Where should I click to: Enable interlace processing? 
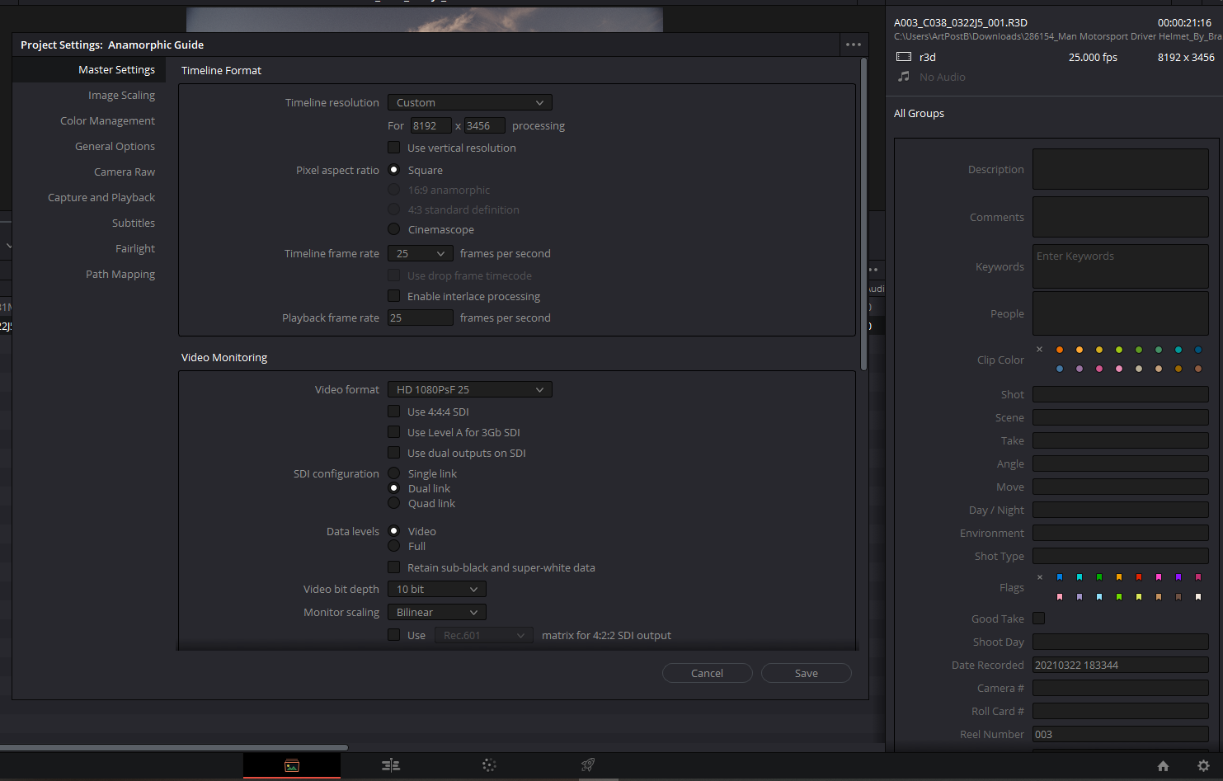coord(394,296)
